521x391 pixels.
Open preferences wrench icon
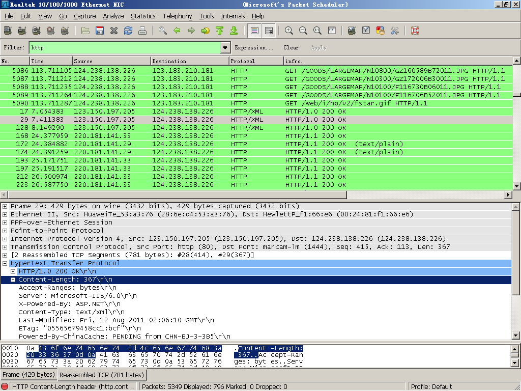pos(395,31)
